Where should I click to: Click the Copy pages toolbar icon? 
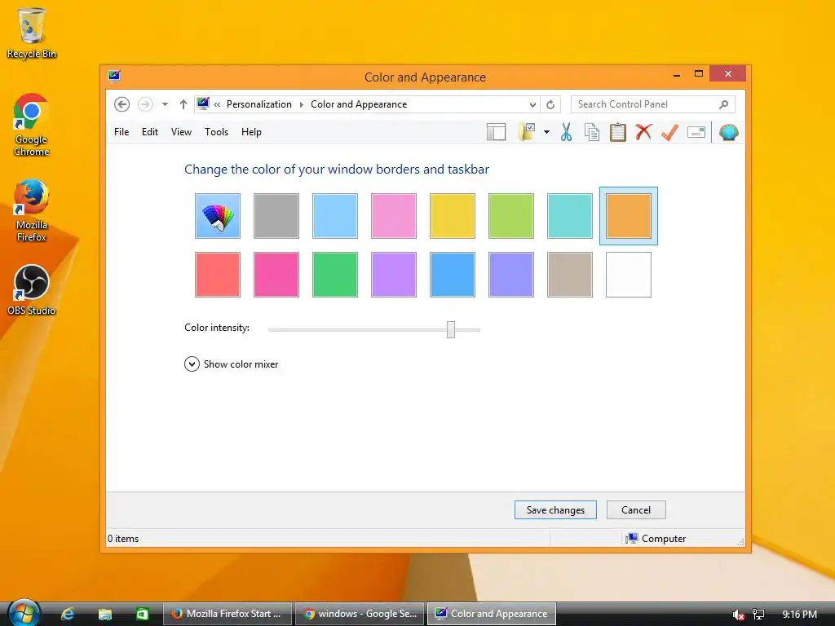click(x=592, y=132)
